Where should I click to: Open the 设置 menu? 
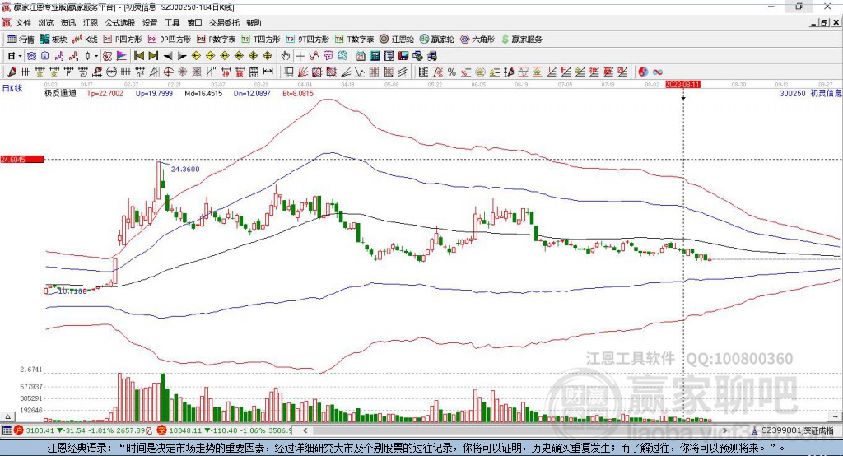coord(150,22)
